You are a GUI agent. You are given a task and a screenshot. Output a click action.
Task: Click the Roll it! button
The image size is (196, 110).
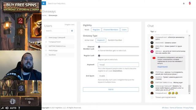click(x=111, y=90)
